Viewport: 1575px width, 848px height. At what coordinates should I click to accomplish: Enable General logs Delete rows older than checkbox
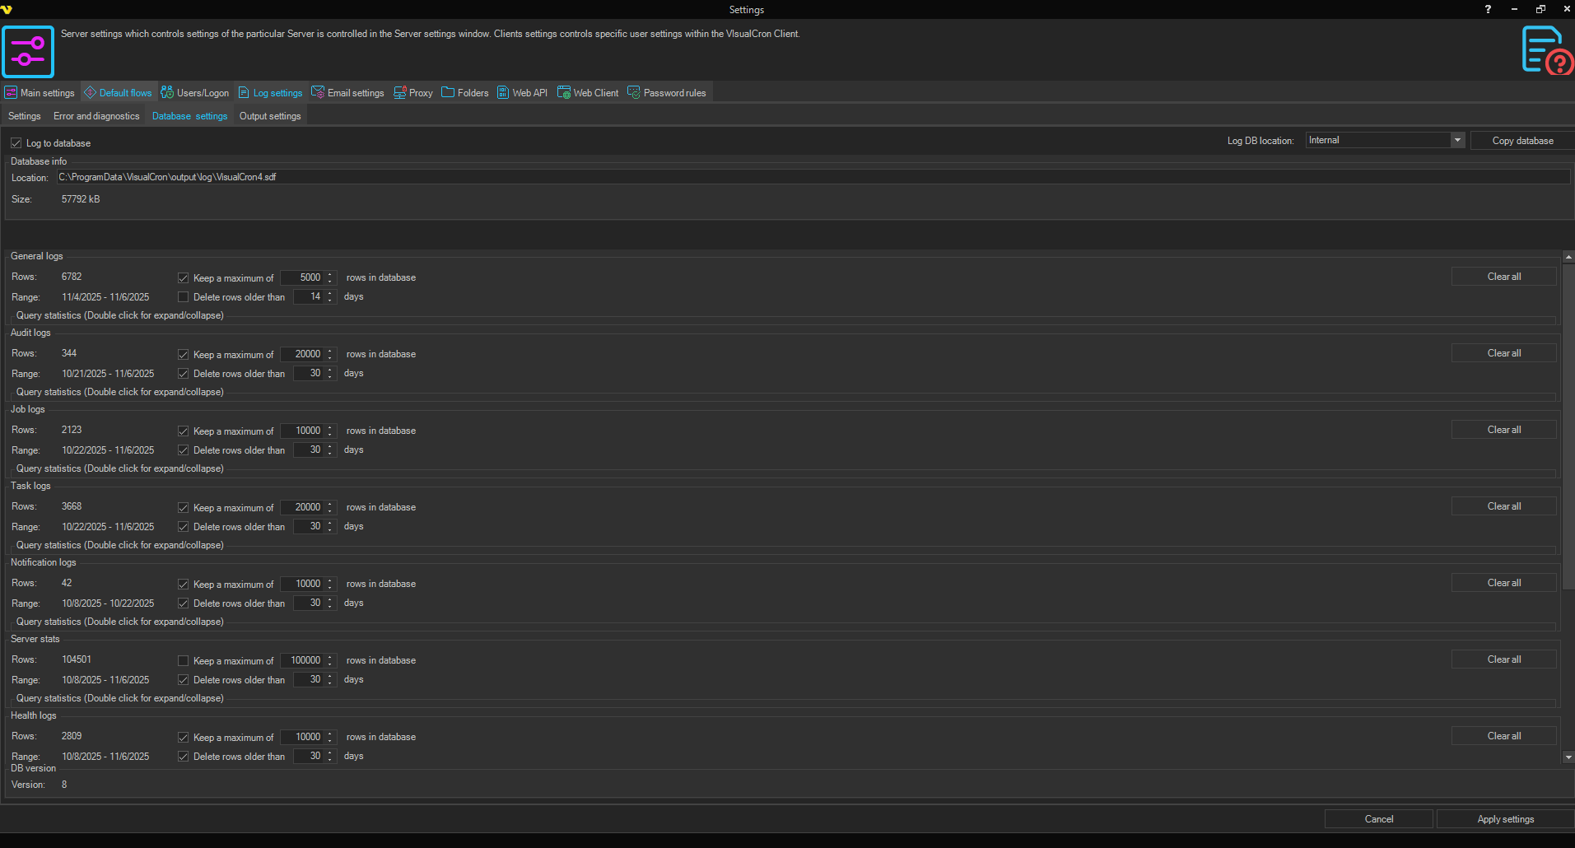click(183, 297)
